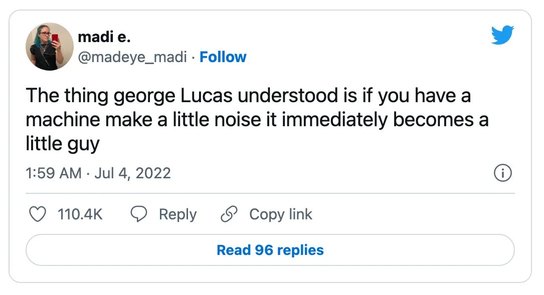This screenshot has width=544, height=295.
Task: Click the tweet text about george Lucas
Action: pyautogui.click(x=257, y=119)
